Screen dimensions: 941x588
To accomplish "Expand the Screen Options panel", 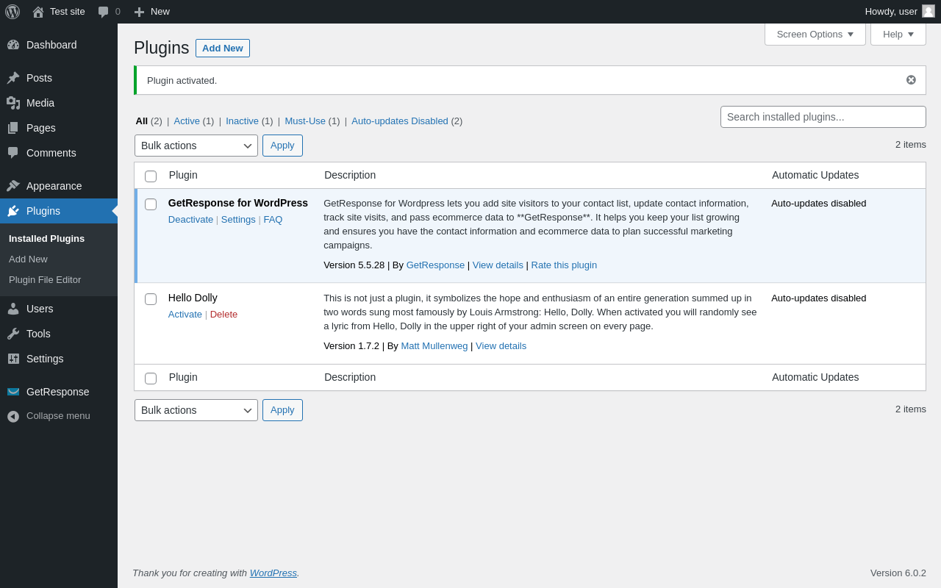I will click(x=815, y=34).
